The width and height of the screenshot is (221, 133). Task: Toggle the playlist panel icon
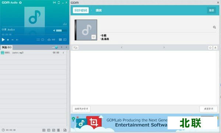coord(60,40)
